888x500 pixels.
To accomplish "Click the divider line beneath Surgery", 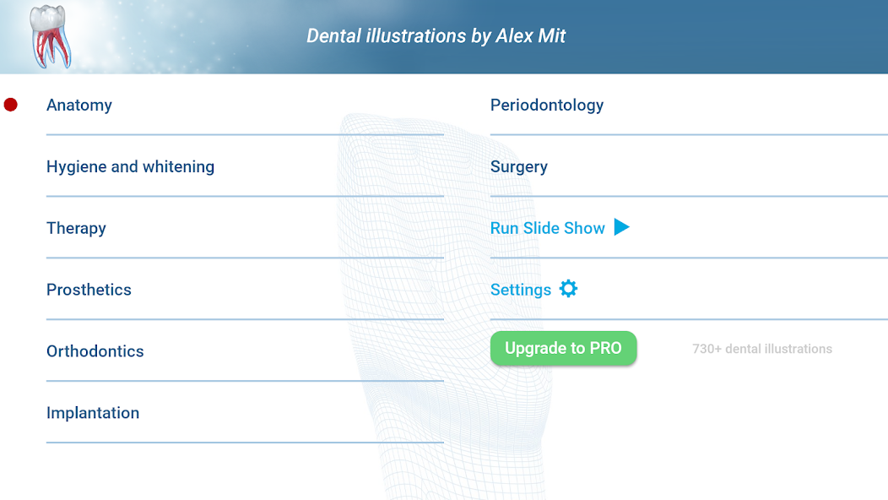I will pos(689,196).
